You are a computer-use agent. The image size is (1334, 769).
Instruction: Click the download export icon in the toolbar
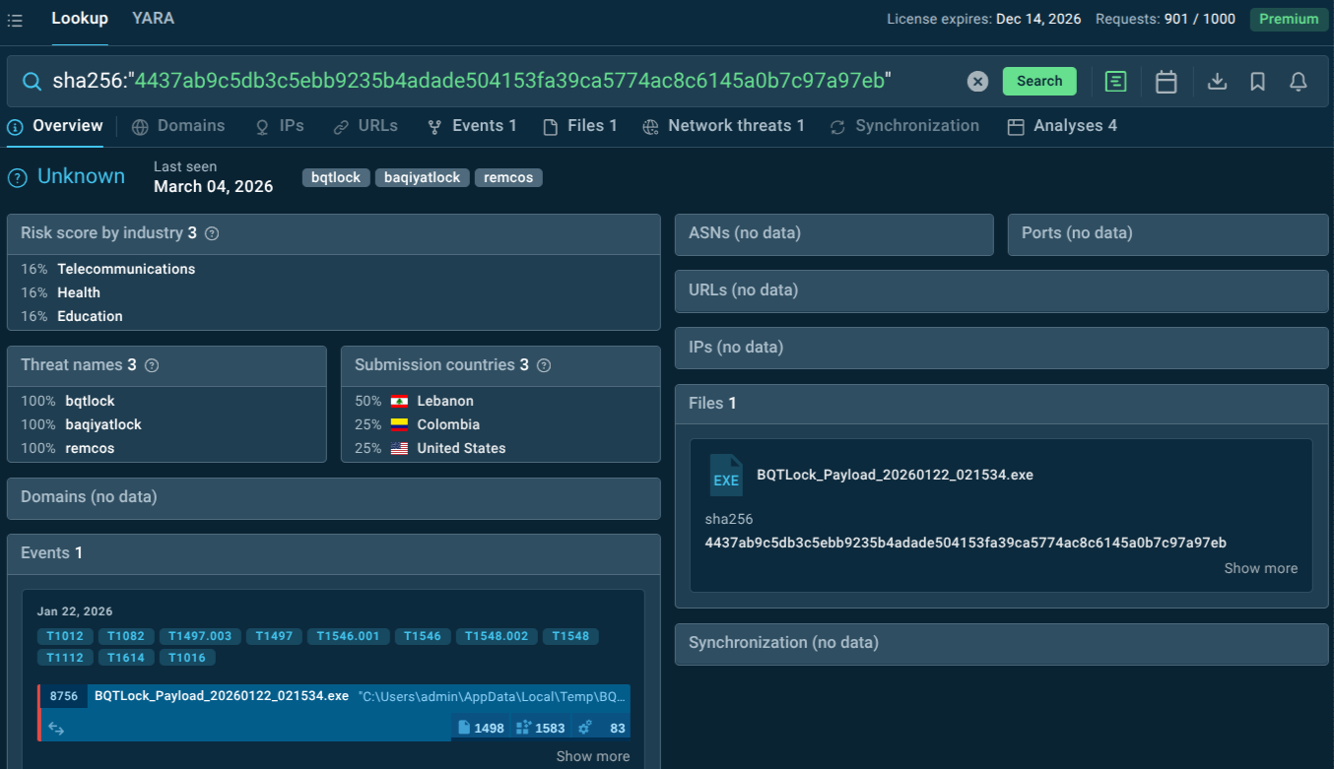tap(1218, 82)
